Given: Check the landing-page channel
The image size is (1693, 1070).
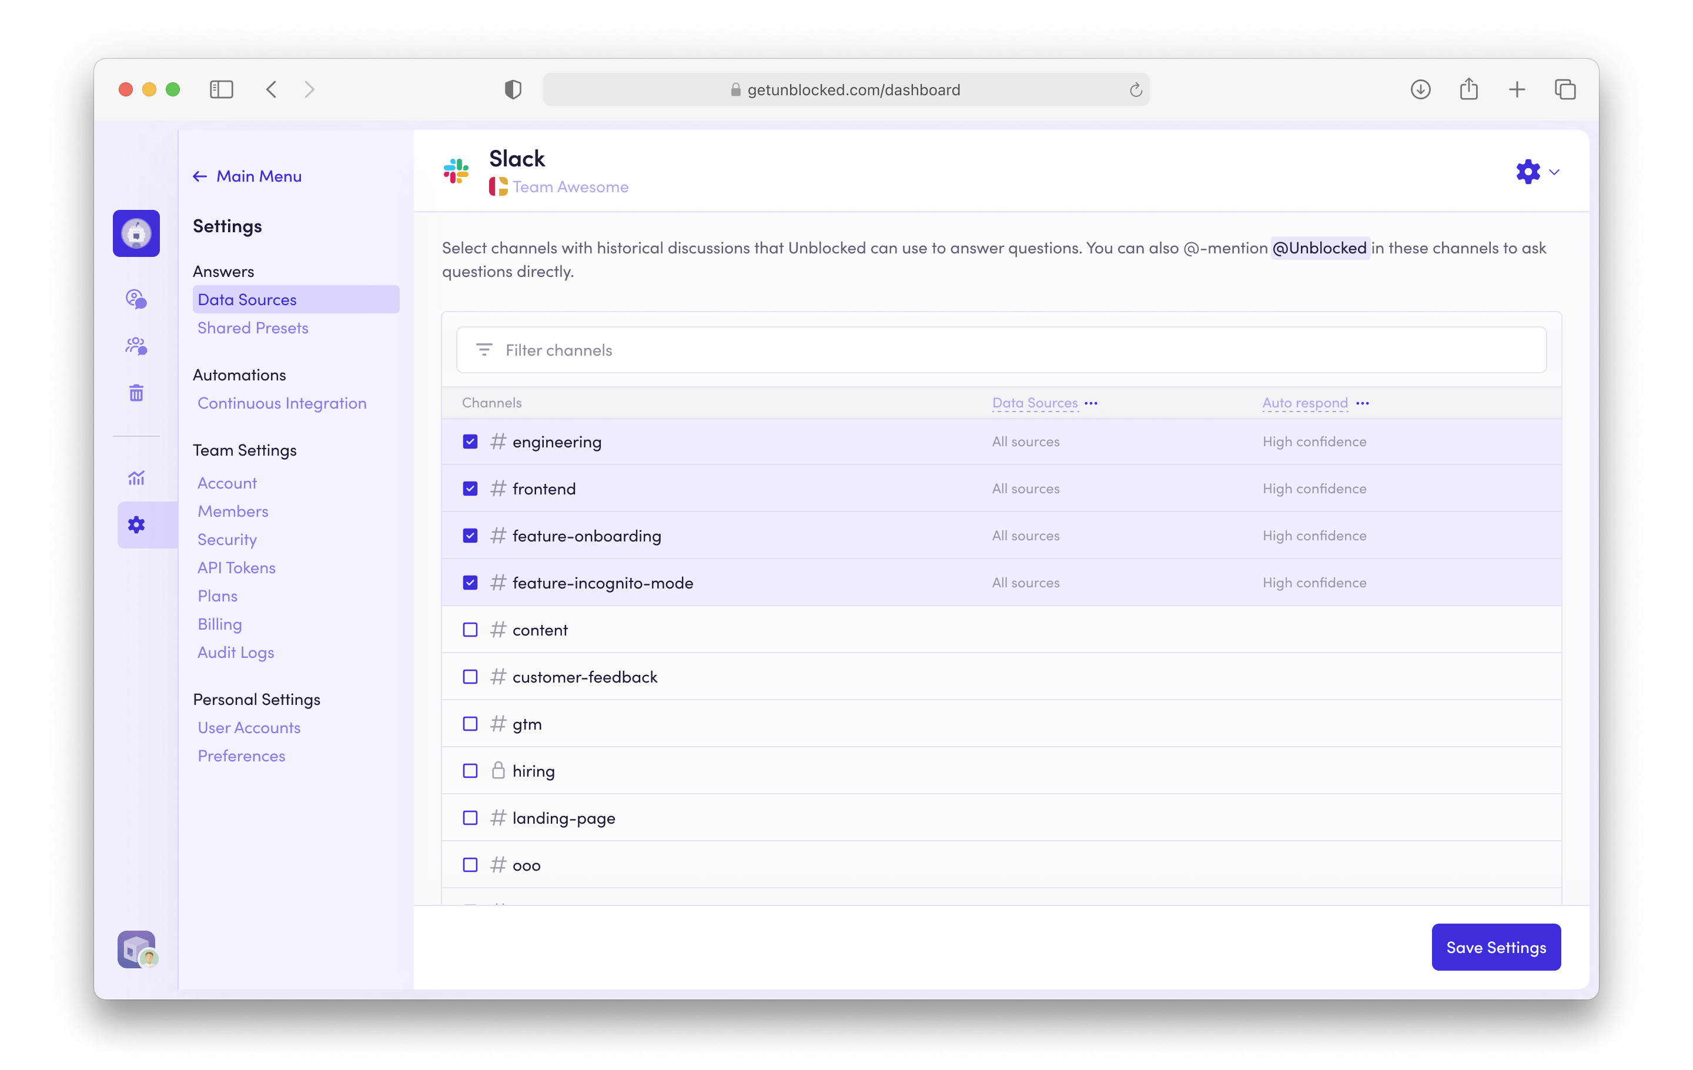Looking at the screenshot, I should (x=470, y=818).
